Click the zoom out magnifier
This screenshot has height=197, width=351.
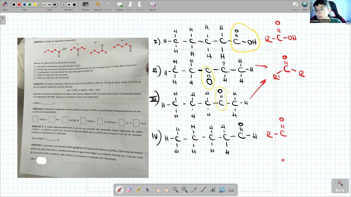(x=185, y=190)
